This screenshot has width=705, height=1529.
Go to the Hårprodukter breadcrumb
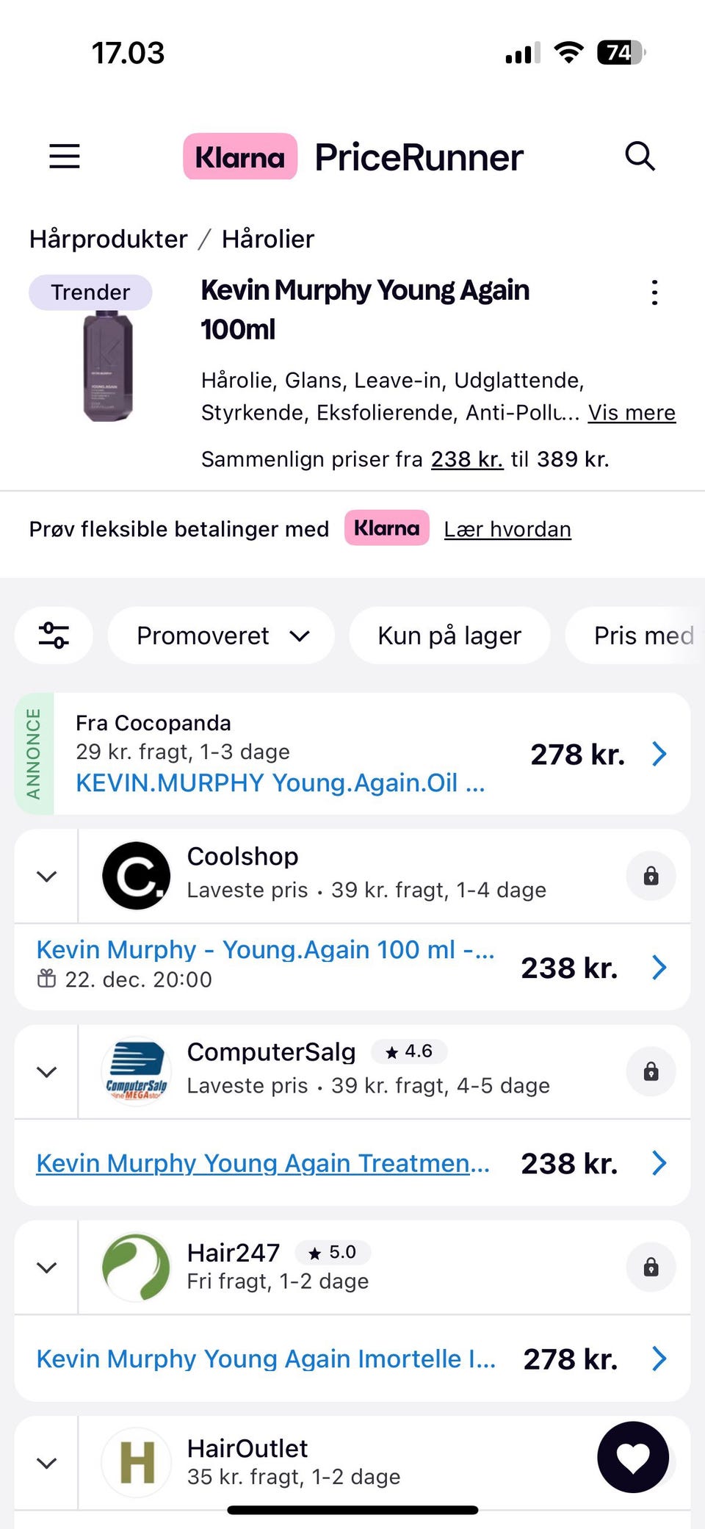click(x=109, y=239)
